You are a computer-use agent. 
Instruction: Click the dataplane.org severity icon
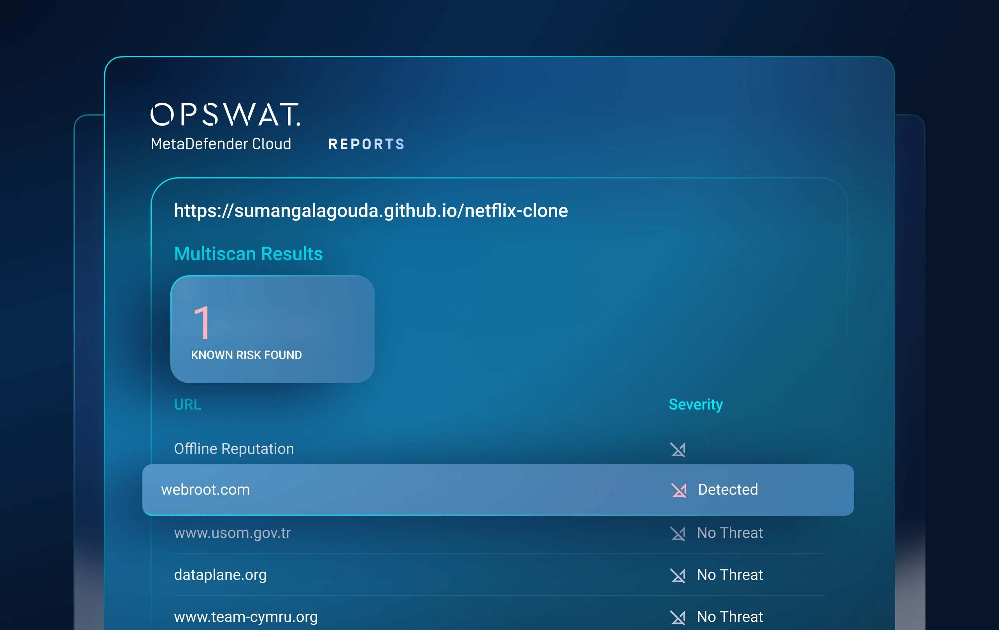coord(678,575)
